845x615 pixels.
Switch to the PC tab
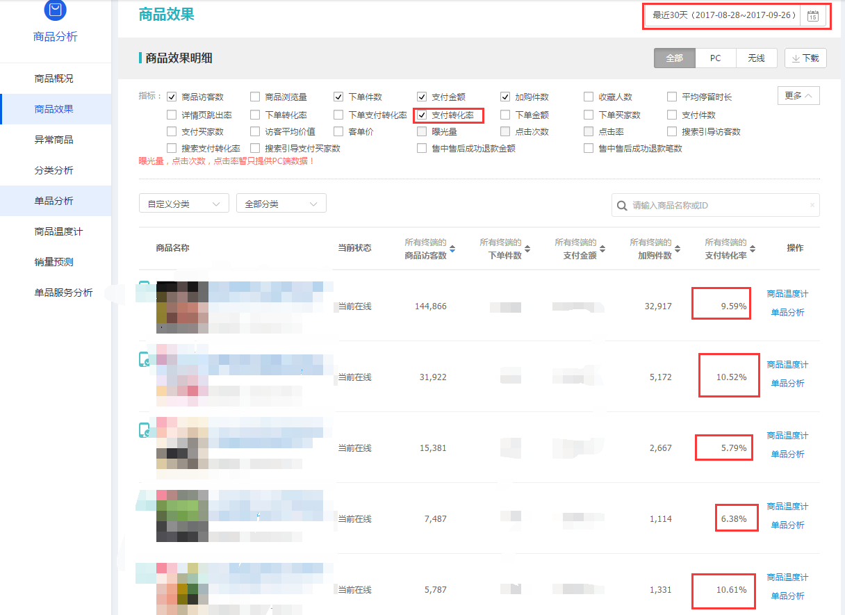coord(715,58)
